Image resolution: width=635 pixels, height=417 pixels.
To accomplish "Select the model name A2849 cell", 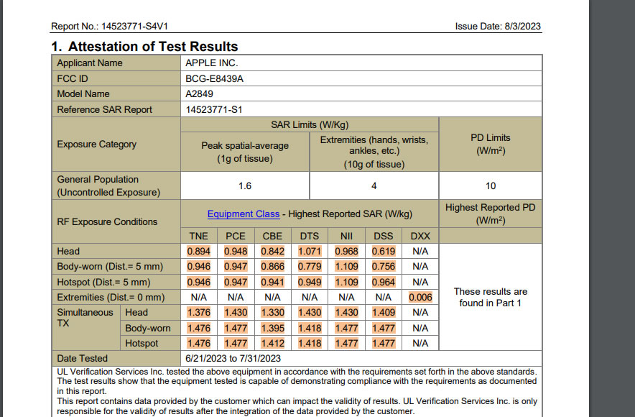I will point(200,94).
